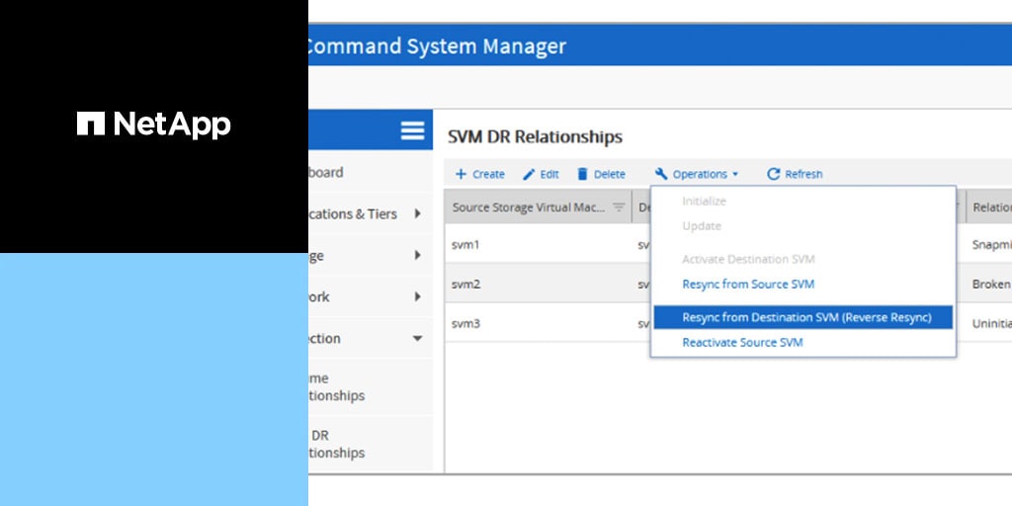
Task: Open filter on Source Storage Virtual Machine column
Action: [619, 208]
